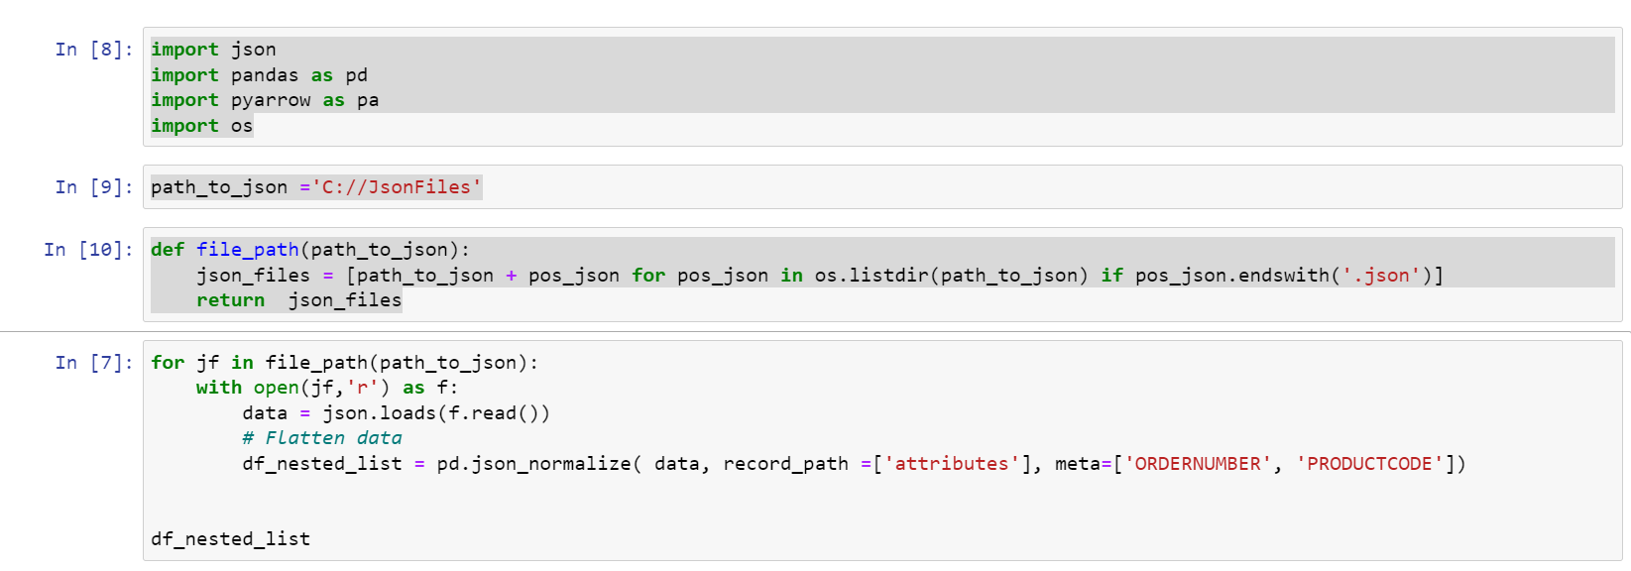Click the 'PRODUCTCODE' meta string
The height and width of the screenshot is (571, 1631).
point(1370,464)
